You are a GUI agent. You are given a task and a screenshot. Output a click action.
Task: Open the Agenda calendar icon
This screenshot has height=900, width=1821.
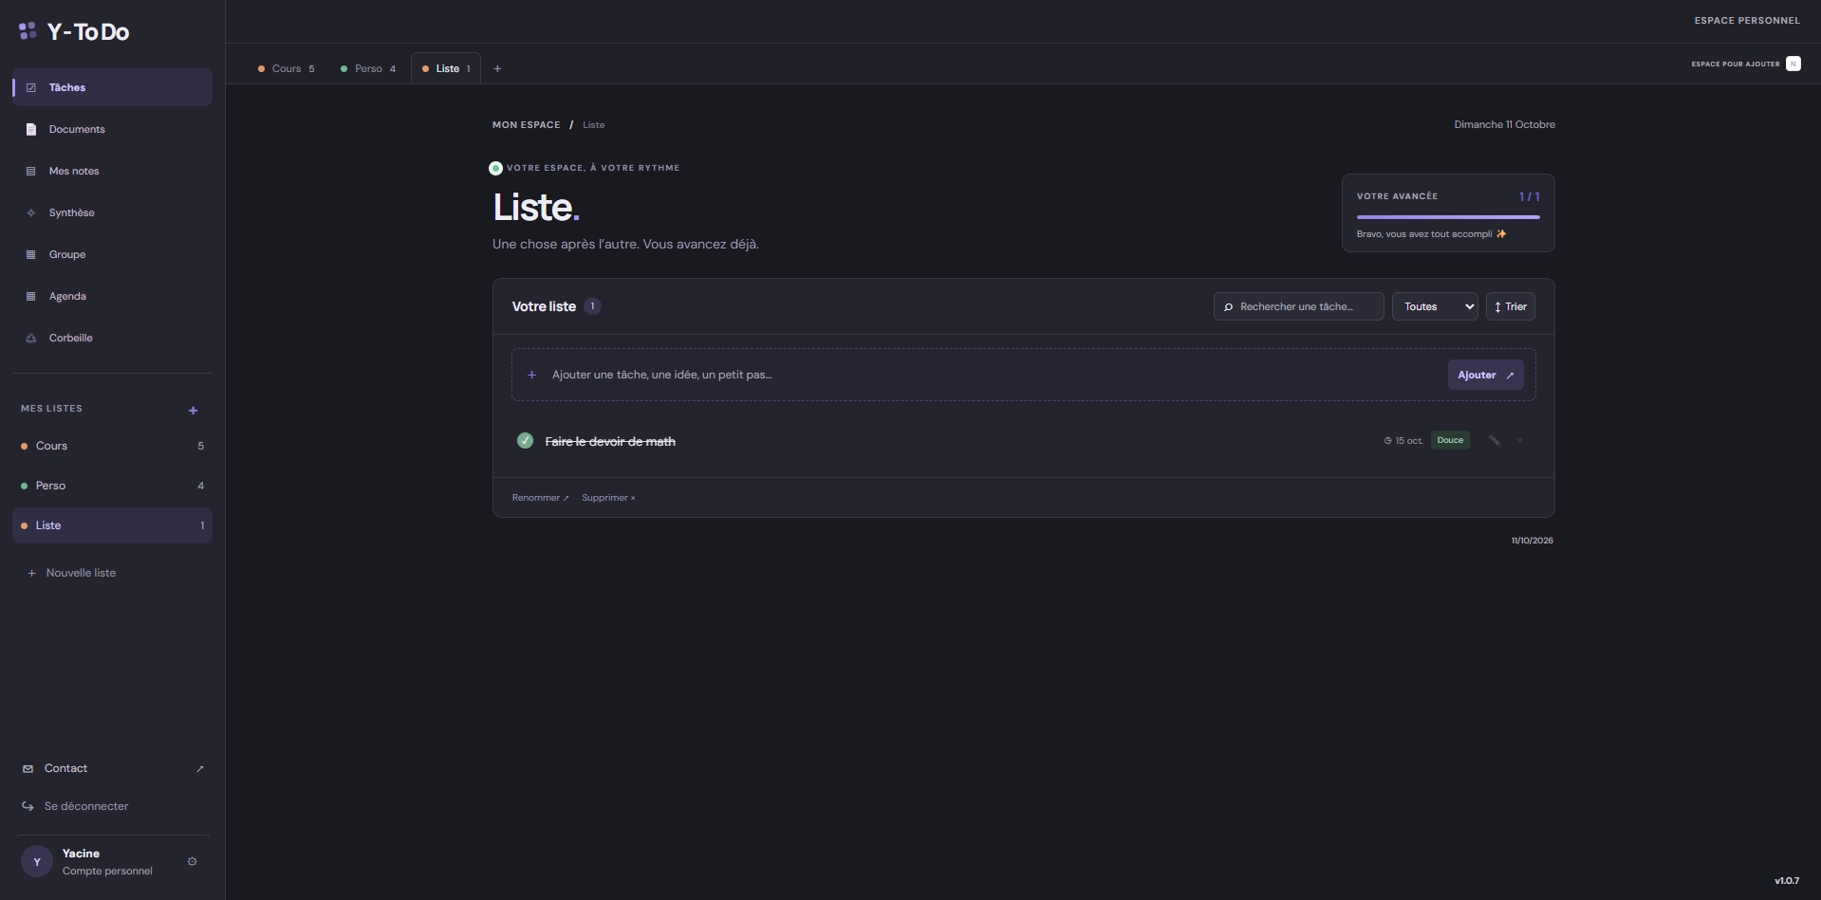30,296
